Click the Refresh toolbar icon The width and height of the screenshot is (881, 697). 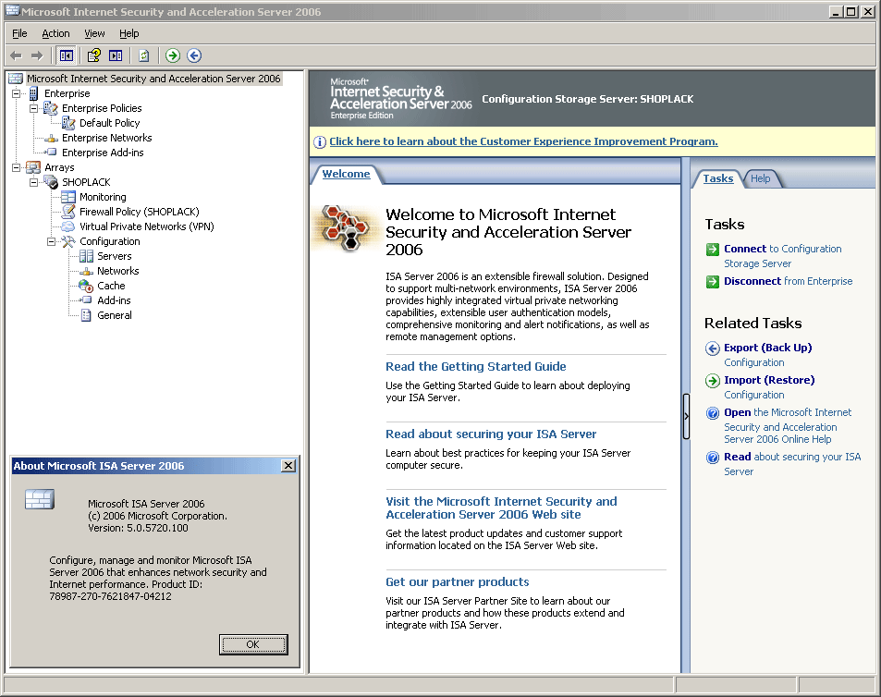(144, 55)
